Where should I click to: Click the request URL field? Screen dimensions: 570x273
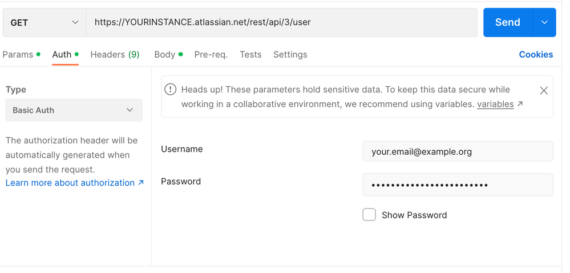tap(281, 23)
